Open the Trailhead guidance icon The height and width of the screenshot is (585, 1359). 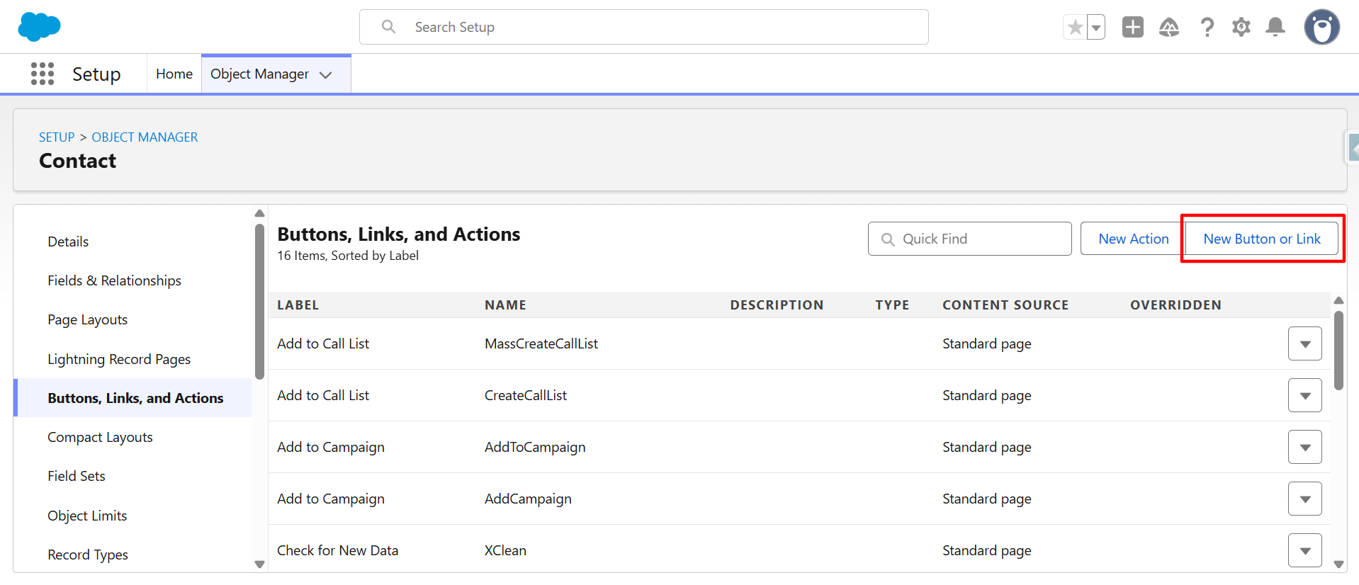click(x=1168, y=28)
